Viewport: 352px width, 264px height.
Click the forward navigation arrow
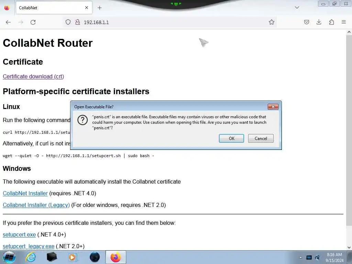click(21, 22)
